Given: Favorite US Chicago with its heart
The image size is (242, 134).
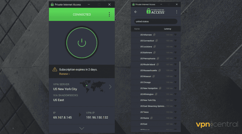Looking at the screenshot, I should (175, 82).
